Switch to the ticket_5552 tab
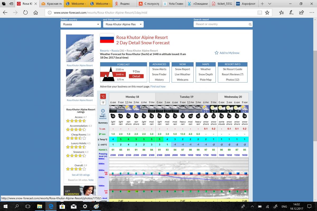 pos(222,4)
